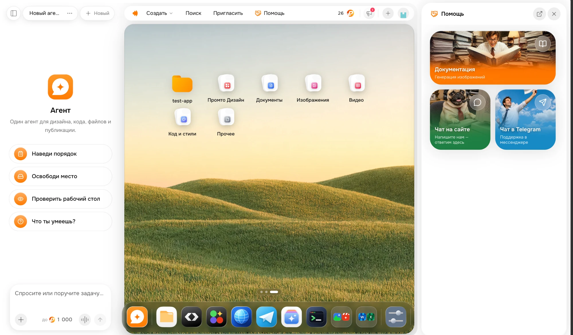The image size is (573, 335).
Task: Open the teal user avatar menu
Action: pos(403,13)
